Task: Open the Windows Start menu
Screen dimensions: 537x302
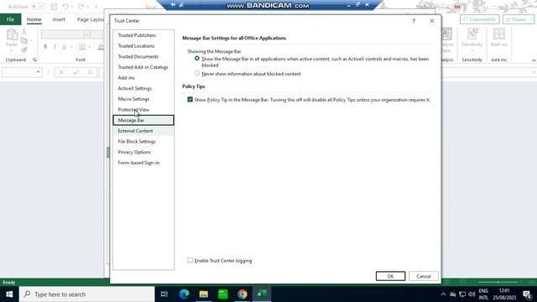Action: coord(9,294)
